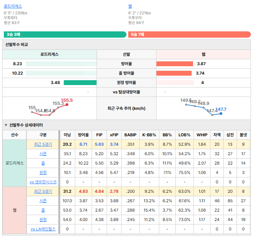Click red 5승 7패 record bar
Image resolution: width=253 pixels, height=236 pixels.
point(190,35)
